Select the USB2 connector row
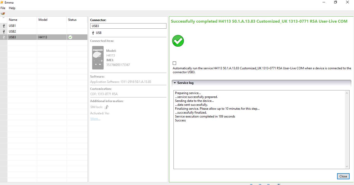 [x=44, y=32]
